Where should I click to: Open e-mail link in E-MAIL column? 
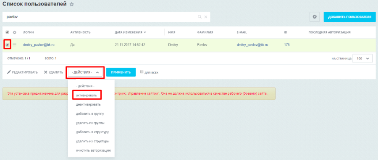pos(252,45)
